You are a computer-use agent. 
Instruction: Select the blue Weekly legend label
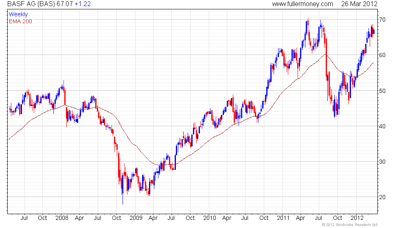tap(18, 15)
